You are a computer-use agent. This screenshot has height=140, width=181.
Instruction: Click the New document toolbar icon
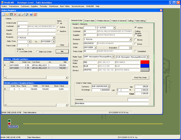coord(3,14)
